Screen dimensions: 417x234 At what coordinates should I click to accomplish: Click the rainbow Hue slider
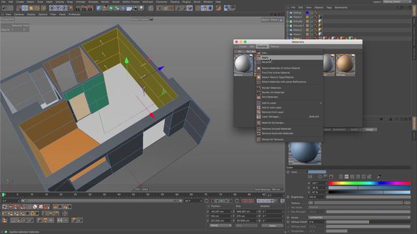click(x=369, y=183)
